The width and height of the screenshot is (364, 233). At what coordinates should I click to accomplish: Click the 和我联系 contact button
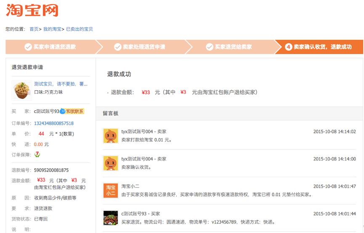(x=74, y=111)
